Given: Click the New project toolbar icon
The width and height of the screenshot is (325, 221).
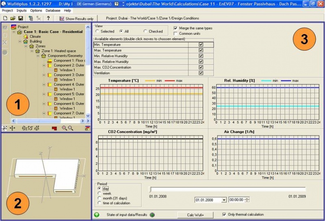Looking at the screenshot, I should [x=5, y=18].
